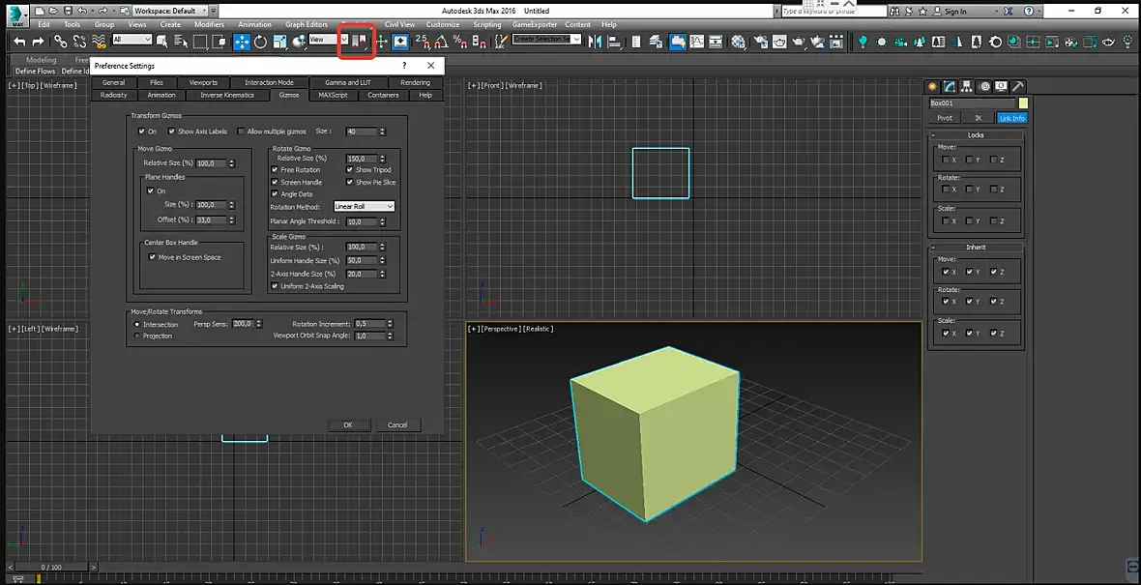Screen dimensions: 1141x585
Task: Click the Mirror tool icon
Action: click(594, 42)
